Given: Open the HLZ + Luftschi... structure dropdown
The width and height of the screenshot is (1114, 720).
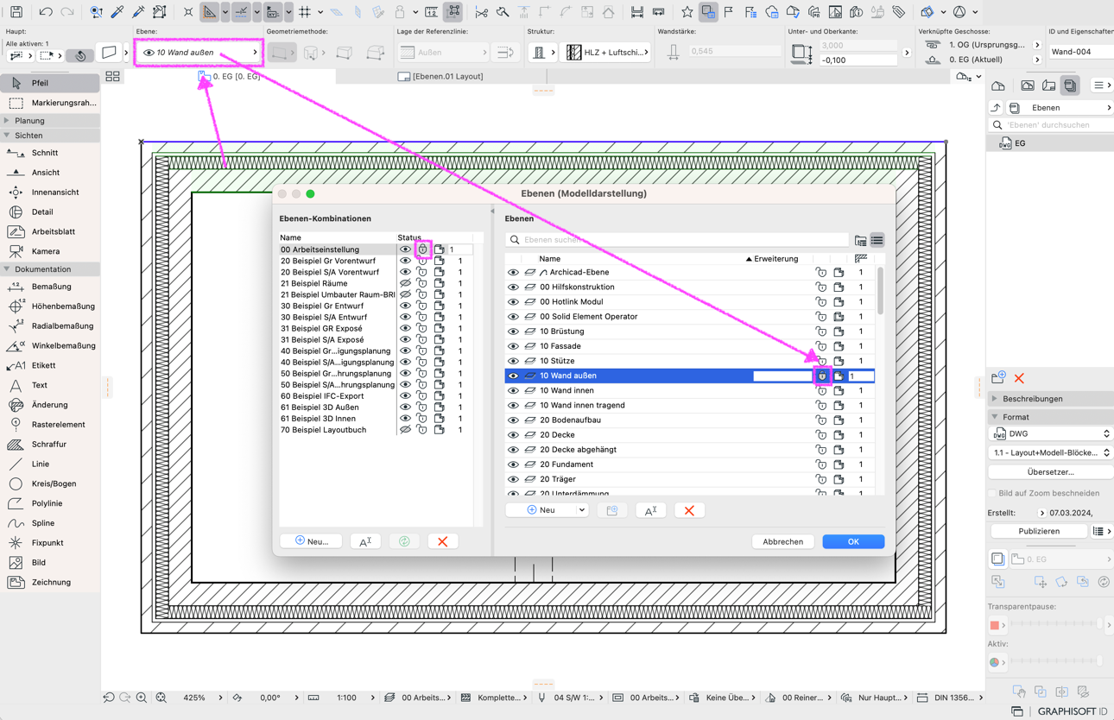Looking at the screenshot, I should click(x=606, y=53).
